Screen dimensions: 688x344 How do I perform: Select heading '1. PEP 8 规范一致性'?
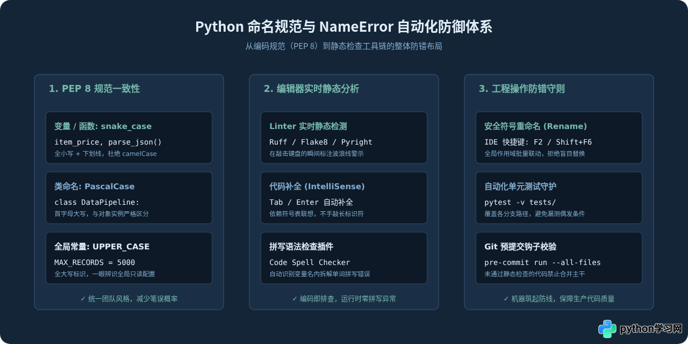click(x=94, y=89)
